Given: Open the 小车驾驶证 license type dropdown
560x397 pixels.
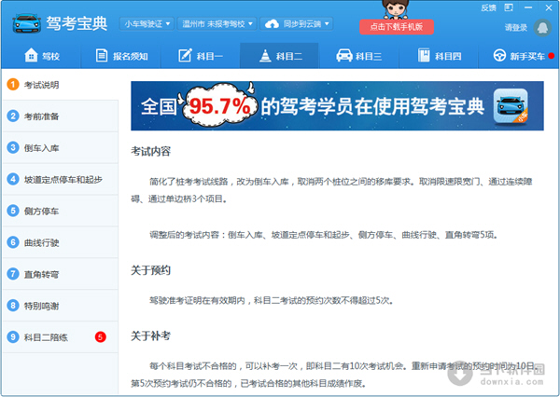Looking at the screenshot, I should click(x=147, y=24).
